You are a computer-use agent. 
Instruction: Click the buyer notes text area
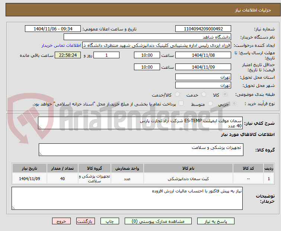click(127, 198)
